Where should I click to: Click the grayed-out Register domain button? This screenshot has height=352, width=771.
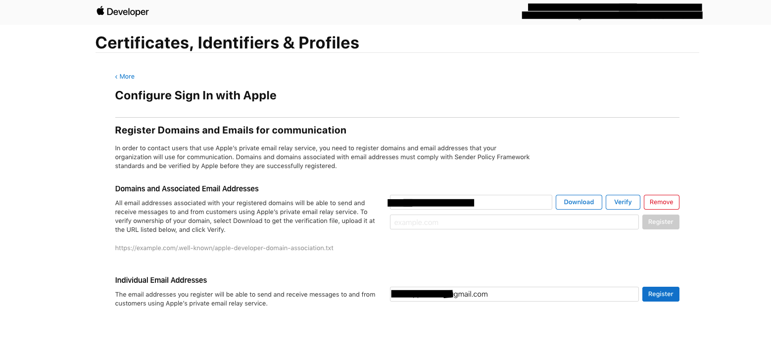click(x=660, y=222)
